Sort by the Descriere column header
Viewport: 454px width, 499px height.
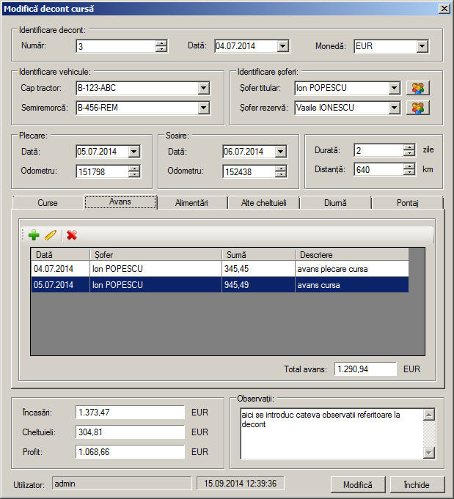click(x=352, y=254)
